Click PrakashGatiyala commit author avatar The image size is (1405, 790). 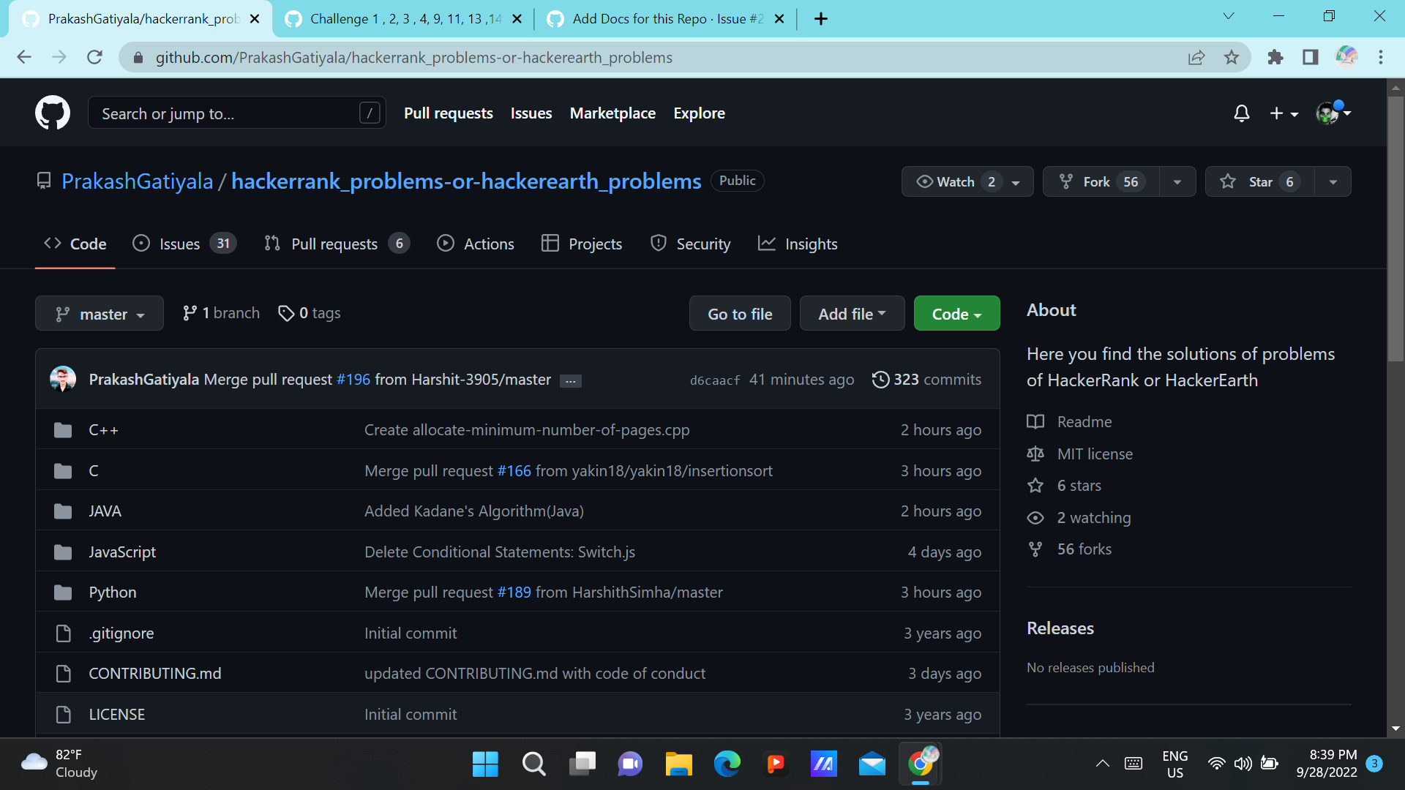(63, 379)
